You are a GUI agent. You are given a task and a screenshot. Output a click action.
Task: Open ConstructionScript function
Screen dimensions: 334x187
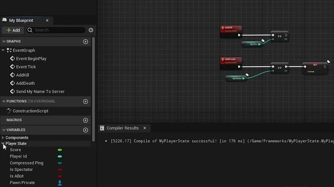30,111
